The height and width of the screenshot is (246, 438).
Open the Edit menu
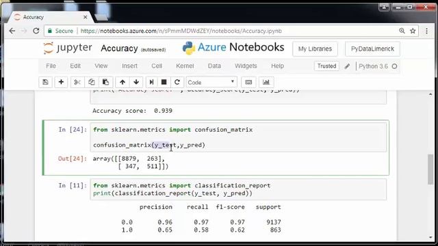[75, 66]
